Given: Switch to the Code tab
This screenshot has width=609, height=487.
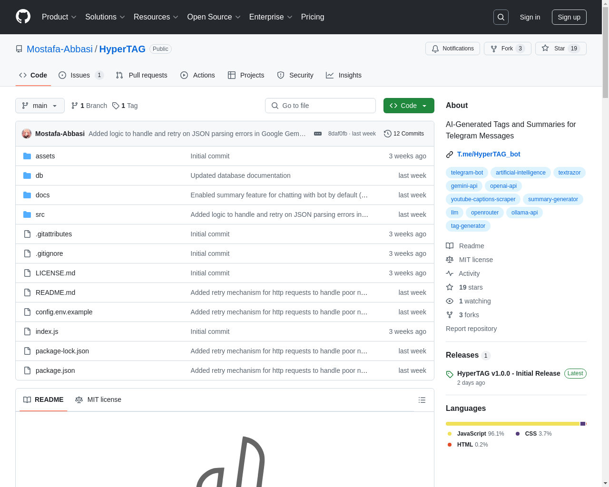Looking at the screenshot, I should pyautogui.click(x=33, y=75).
